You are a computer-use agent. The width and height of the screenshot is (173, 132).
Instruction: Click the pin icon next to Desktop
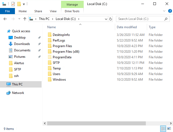coord(39,38)
